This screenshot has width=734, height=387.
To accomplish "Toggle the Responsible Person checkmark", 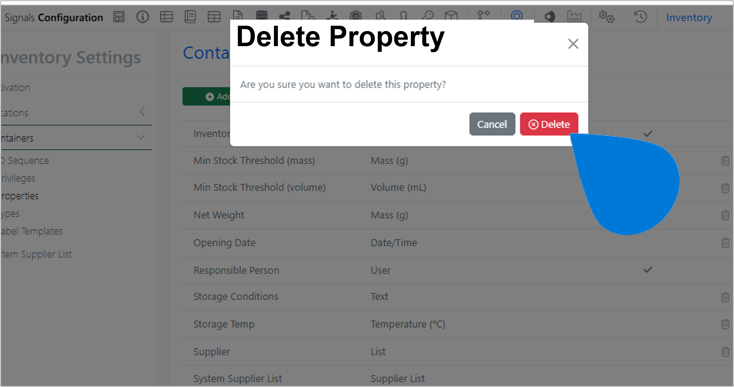I will (648, 270).
